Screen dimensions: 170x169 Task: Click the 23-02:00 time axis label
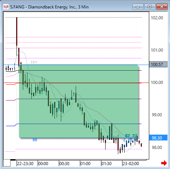pyautogui.click(x=131, y=164)
